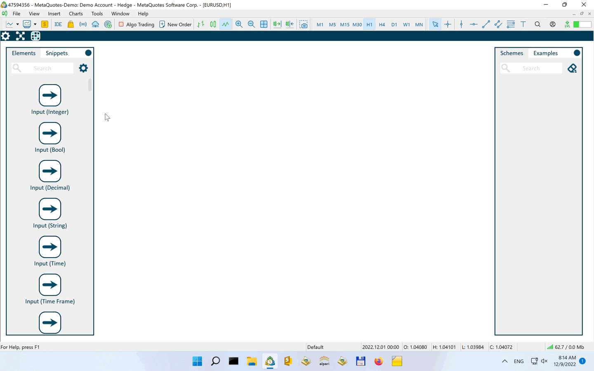
Task: Open the Insert menu
Action: pos(54,14)
